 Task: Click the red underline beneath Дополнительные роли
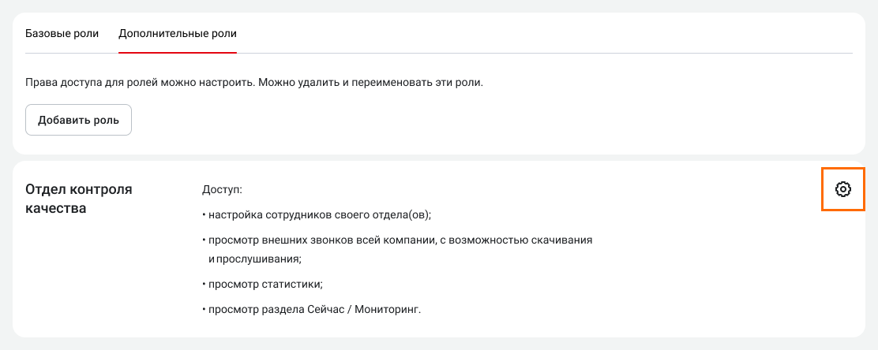click(x=178, y=52)
